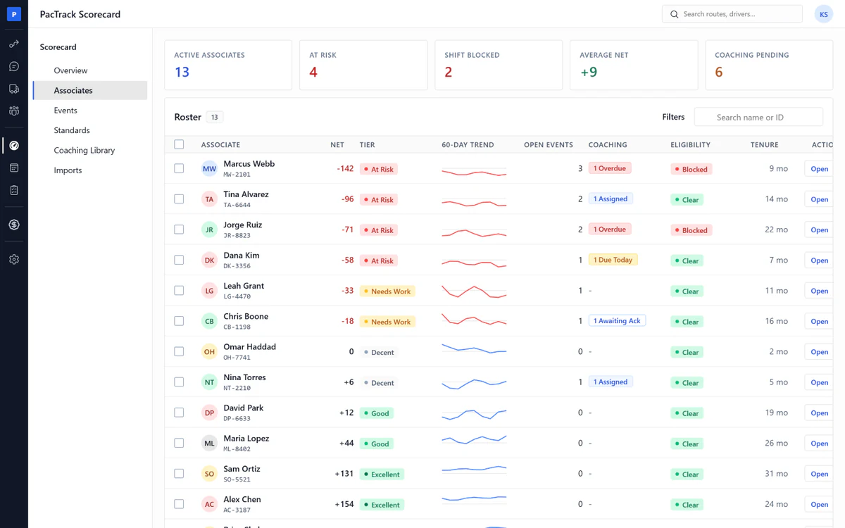Sort by the TIER column header
The image size is (845, 528).
click(367, 145)
